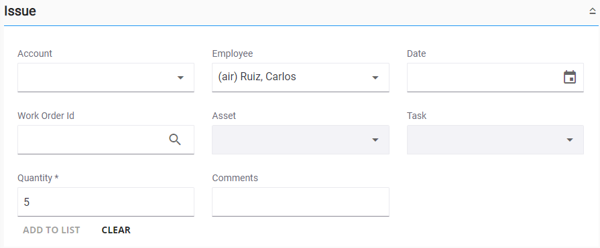Screen dimensions: 600x248
Task: Click the "(air) Ruiz, Carlos" employee value
Action: point(257,77)
